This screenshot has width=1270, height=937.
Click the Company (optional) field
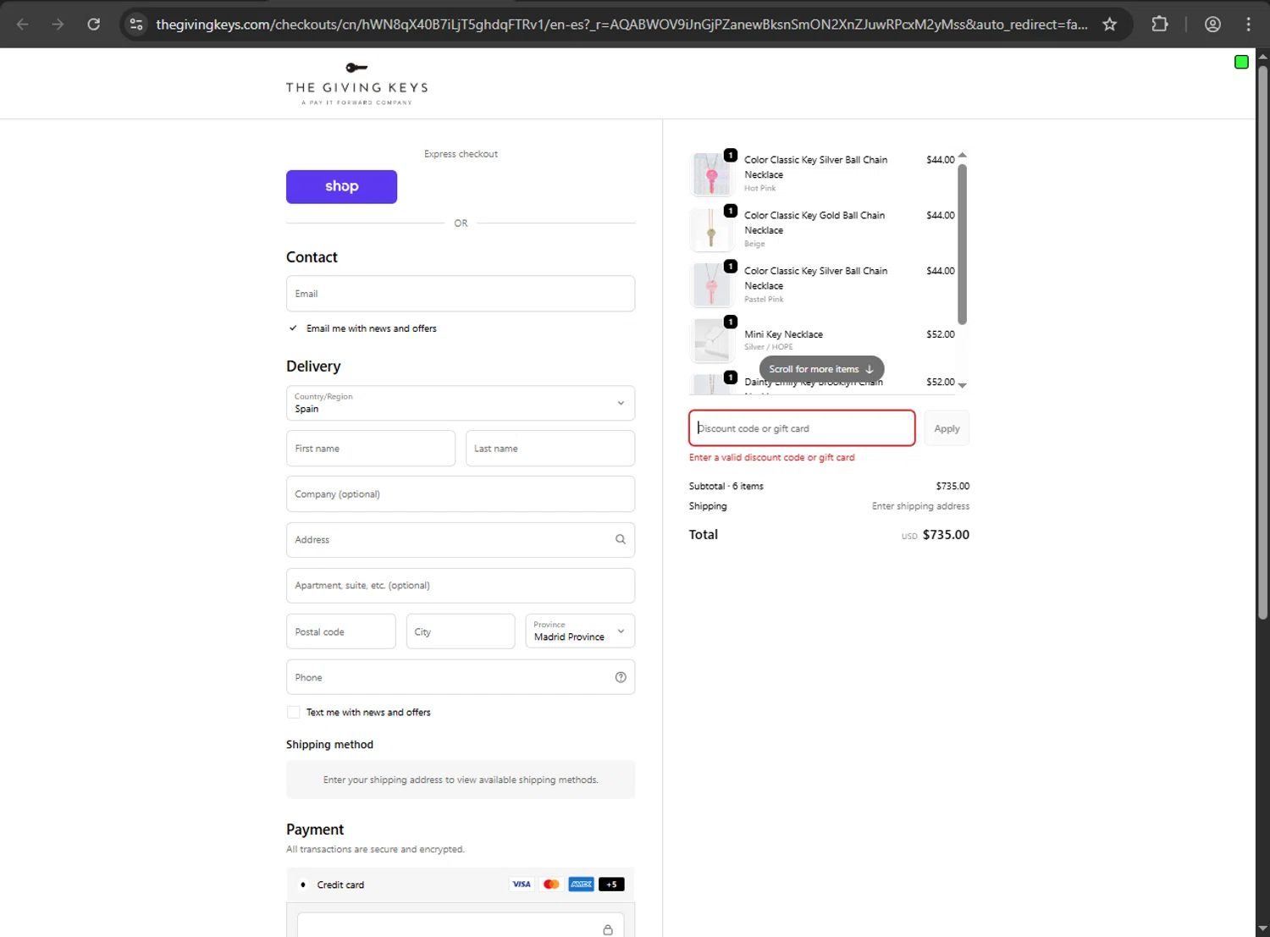(x=461, y=494)
